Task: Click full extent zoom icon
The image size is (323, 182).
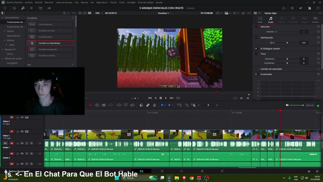Action: click(x=179, y=105)
